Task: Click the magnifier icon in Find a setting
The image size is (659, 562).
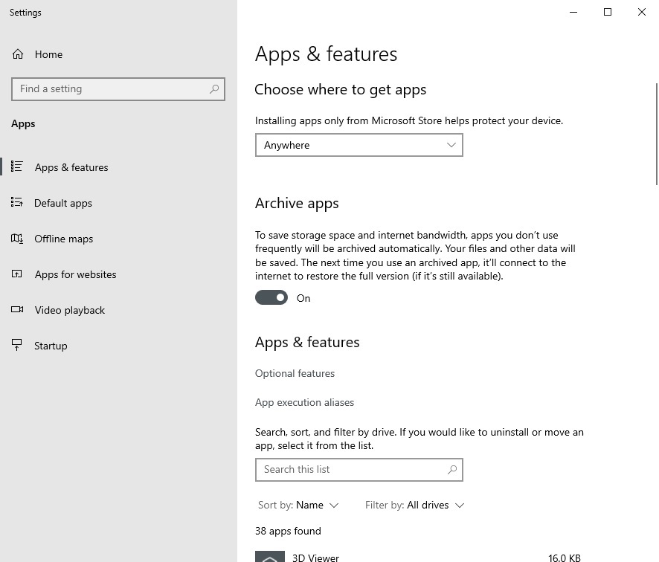Action: (213, 88)
